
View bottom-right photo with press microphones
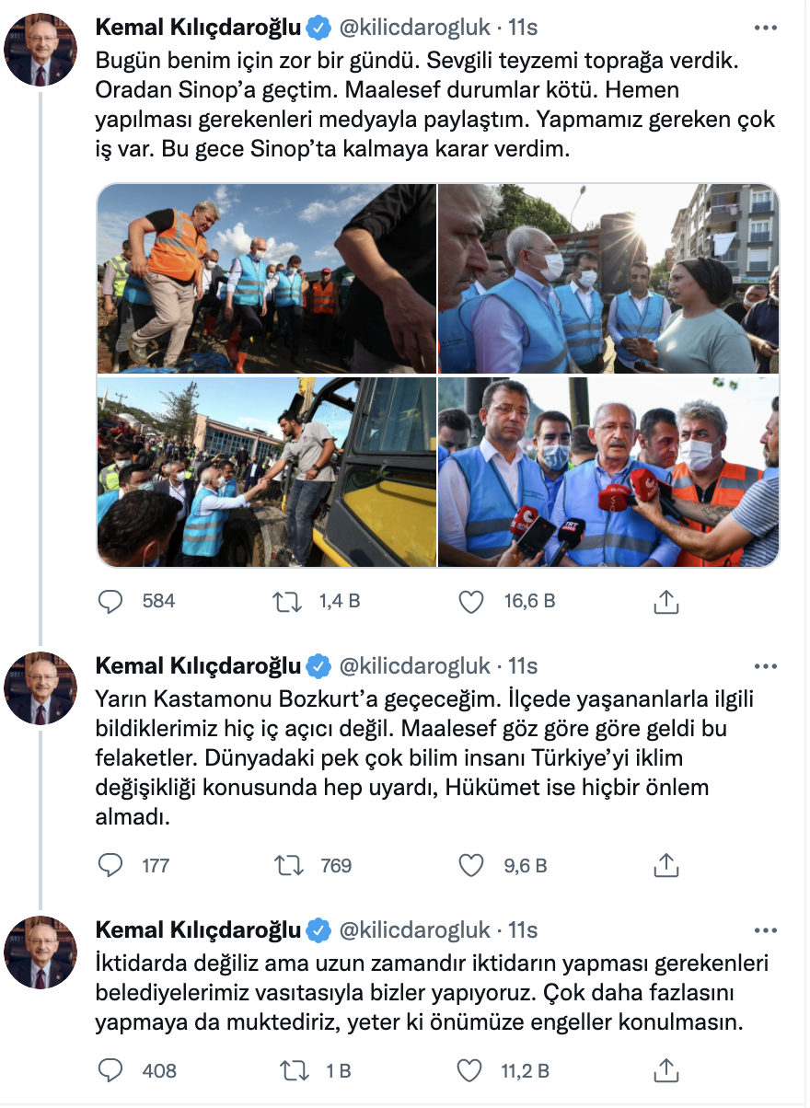608,471
